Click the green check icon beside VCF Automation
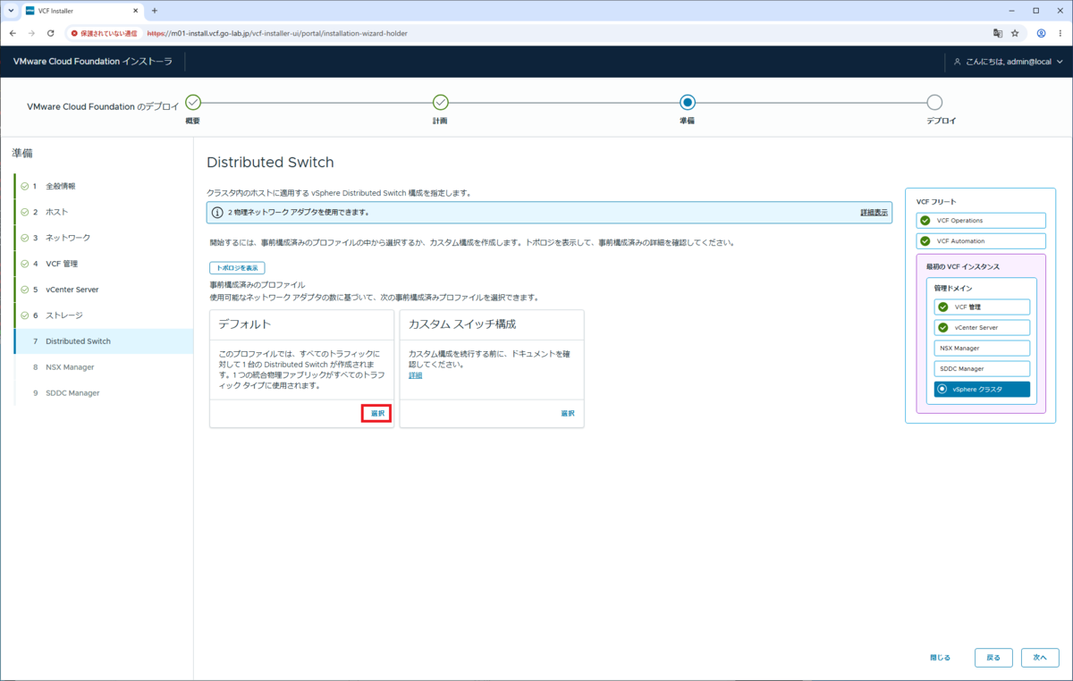This screenshot has width=1073, height=681. [925, 241]
